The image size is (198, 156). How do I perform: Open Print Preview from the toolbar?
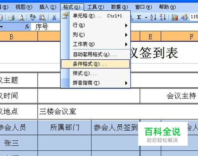point(21,17)
